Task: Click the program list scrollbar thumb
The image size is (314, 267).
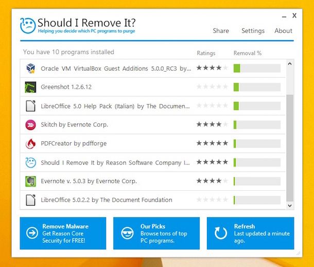Action: tap(290, 148)
